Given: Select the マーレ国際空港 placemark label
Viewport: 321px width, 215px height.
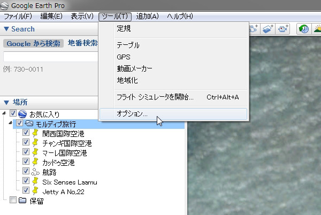Looking at the screenshot, I should 65,153.
